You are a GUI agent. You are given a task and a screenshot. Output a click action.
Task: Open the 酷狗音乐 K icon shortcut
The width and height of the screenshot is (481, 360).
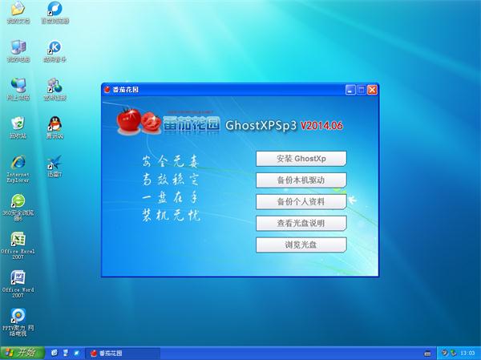(x=55, y=47)
